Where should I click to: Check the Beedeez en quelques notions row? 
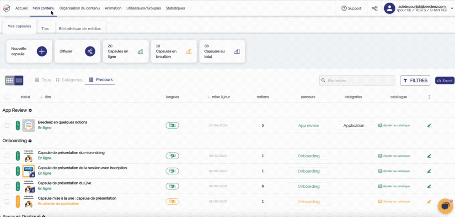pyautogui.click(x=7, y=125)
